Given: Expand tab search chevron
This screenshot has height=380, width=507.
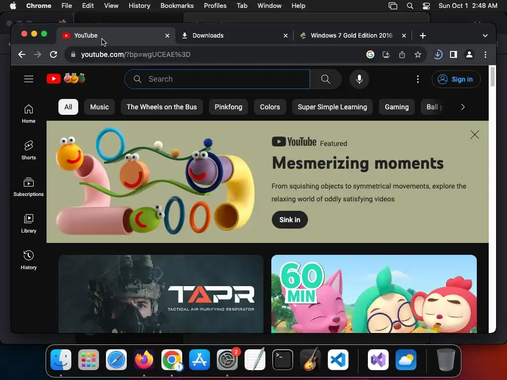Looking at the screenshot, I should point(485,36).
